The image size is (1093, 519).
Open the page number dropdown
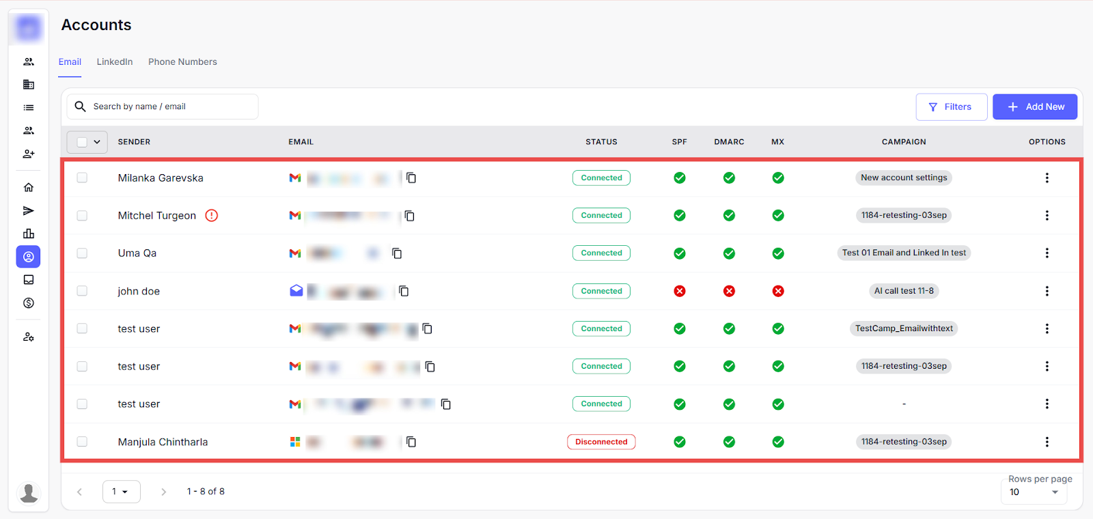pyautogui.click(x=121, y=492)
